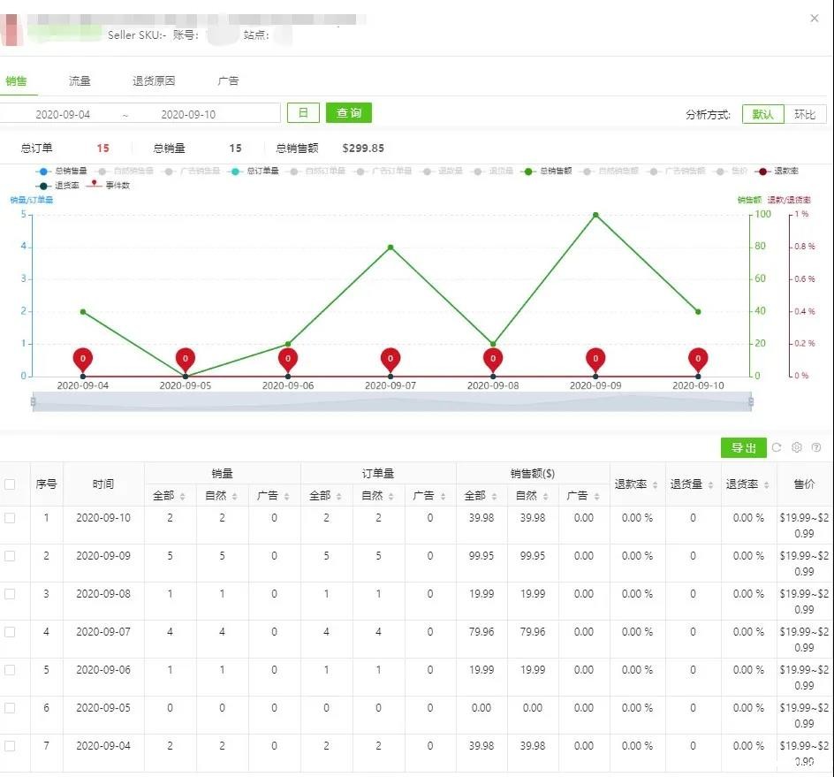
Task: Open the 退货原因 tab
Action: click(154, 80)
